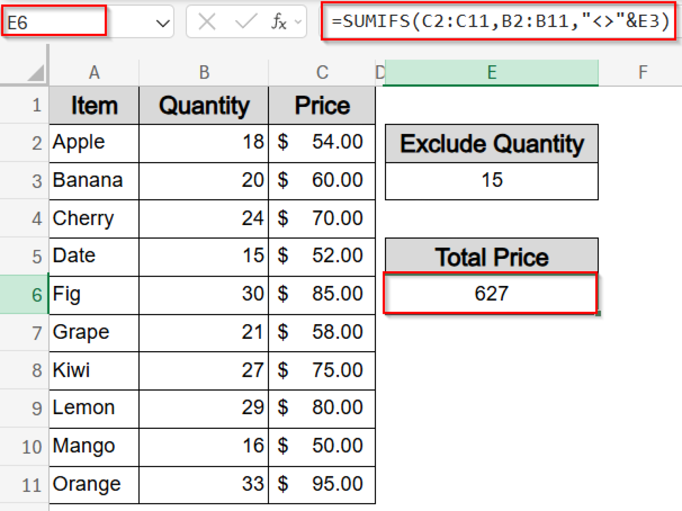Select the Exclude Quantity header cell
Screen dimensions: 682x511
coord(491,143)
